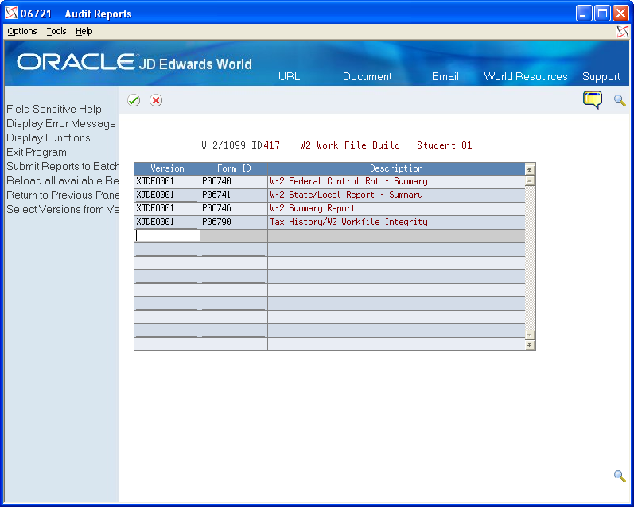
Task: Select Display Error Message
Action: coord(61,123)
